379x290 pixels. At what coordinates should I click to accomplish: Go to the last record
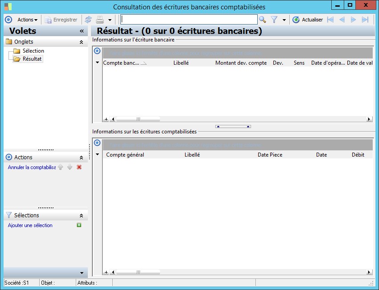click(365, 20)
